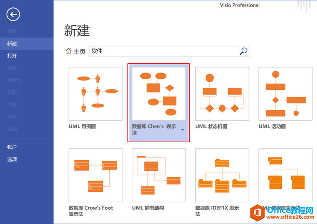Click the UML 静态结构 label text

148,208
